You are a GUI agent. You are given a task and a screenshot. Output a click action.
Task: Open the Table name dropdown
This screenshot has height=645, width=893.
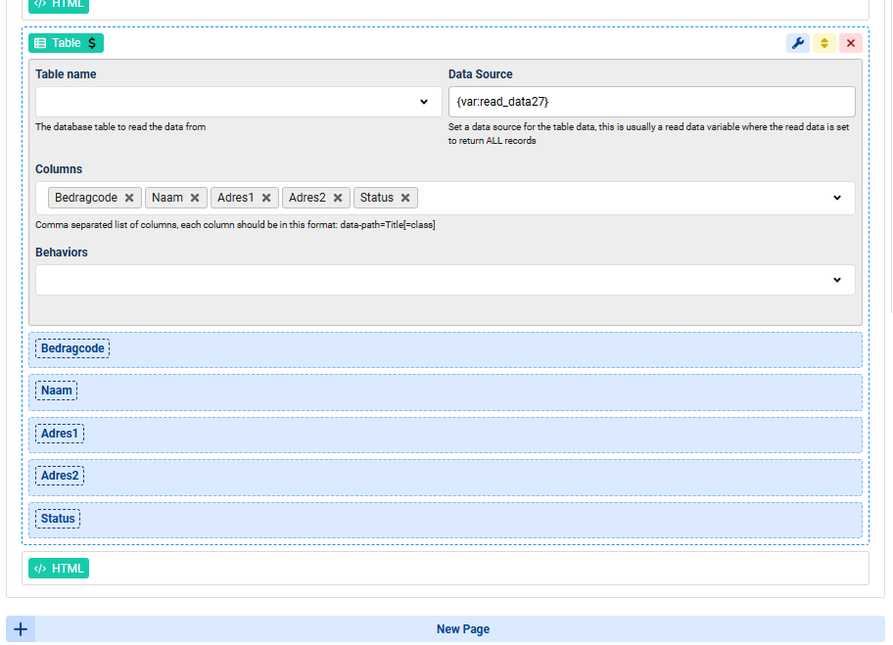tap(423, 102)
